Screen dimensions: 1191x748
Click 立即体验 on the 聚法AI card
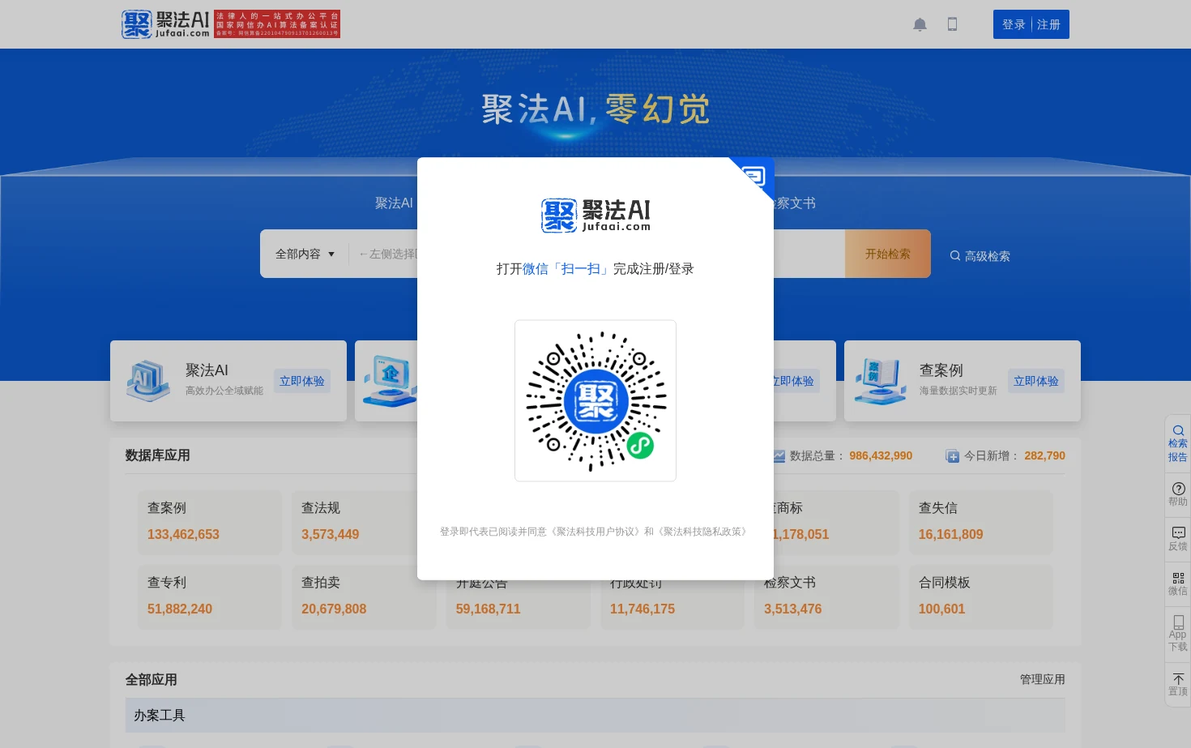tap(302, 381)
